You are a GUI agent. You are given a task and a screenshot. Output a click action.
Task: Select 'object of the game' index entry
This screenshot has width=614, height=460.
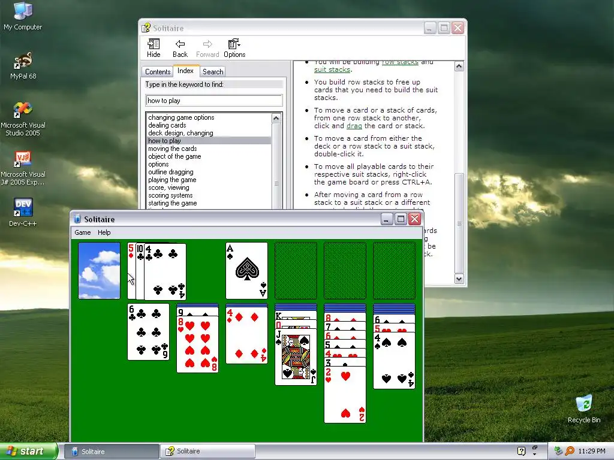pos(174,156)
